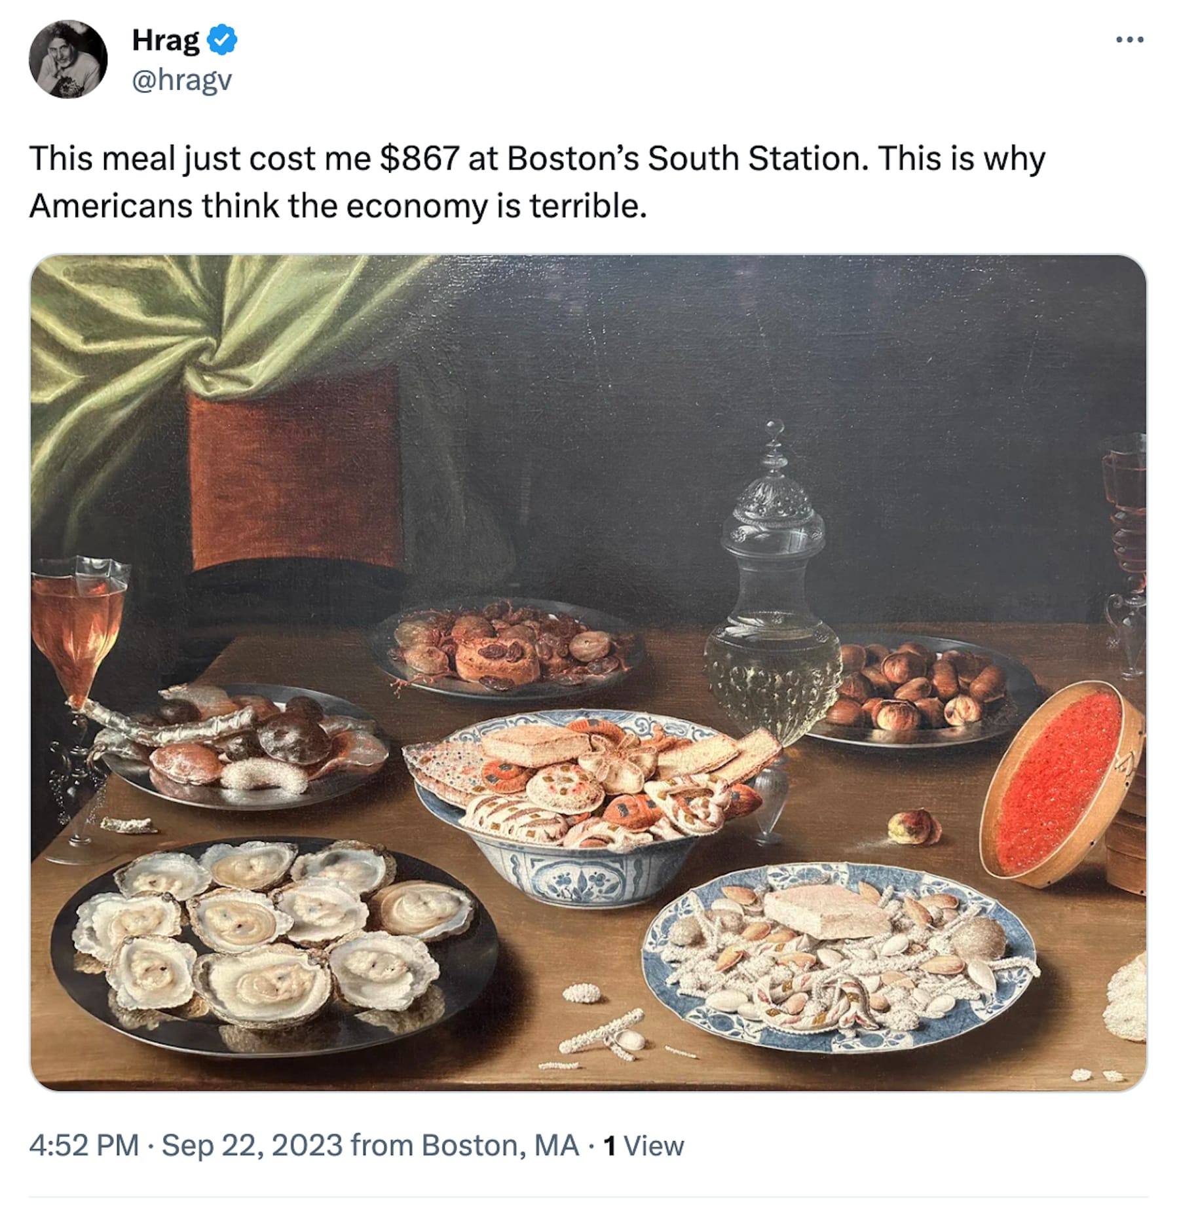Screen dimensions: 1179x1206
Task: Click the 1 View count
Action: (643, 1145)
